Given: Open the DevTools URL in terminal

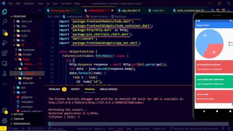Looking at the screenshot, I should 96,103.
